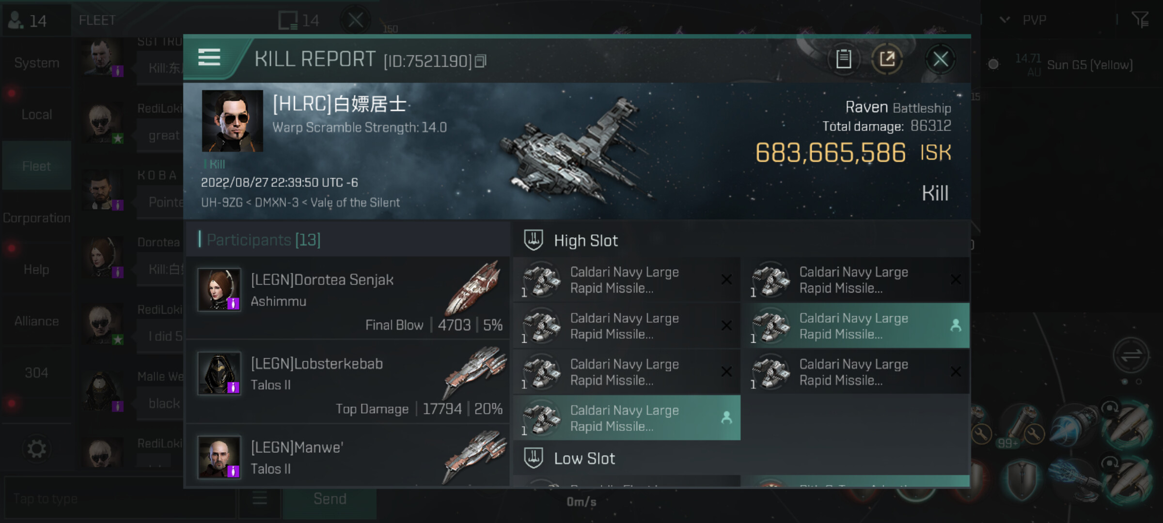The image size is (1163, 523).
Task: Focus the Tap to type chat field
Action: [x=119, y=499]
